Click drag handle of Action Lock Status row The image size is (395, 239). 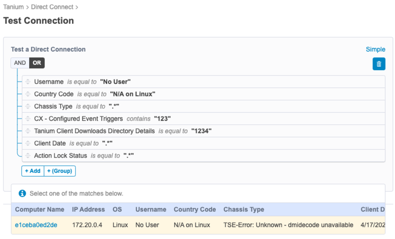click(28, 156)
